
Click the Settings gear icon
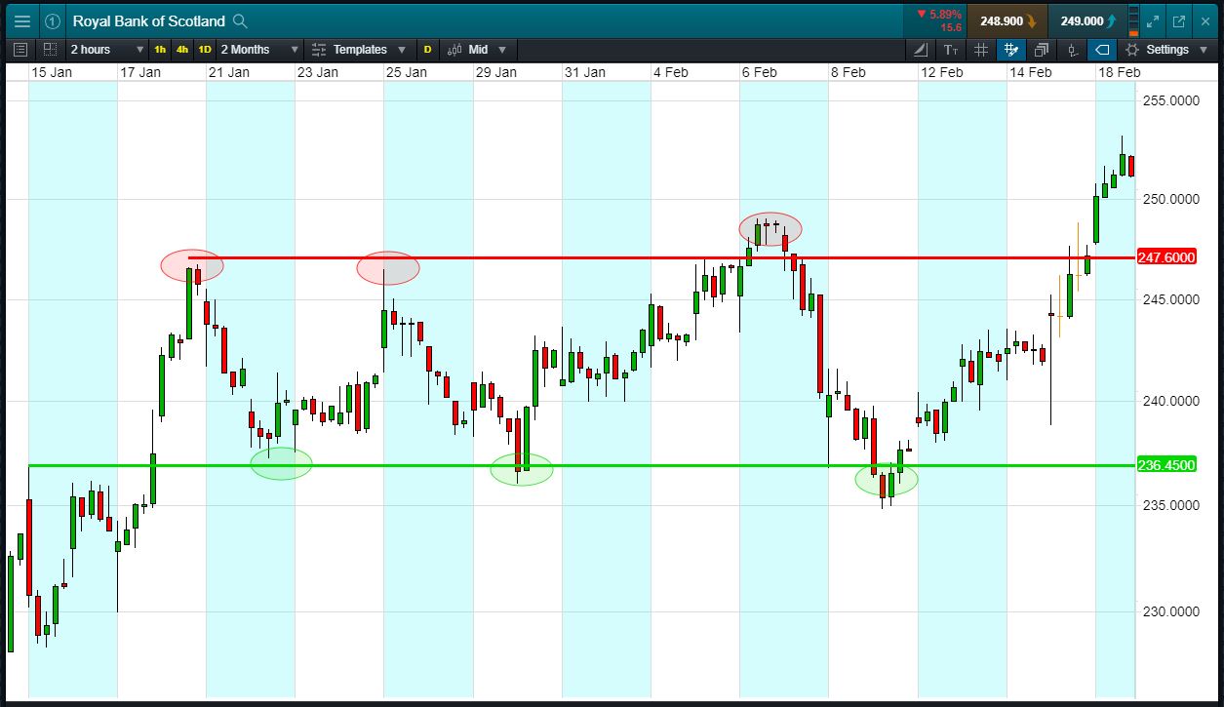(x=1132, y=50)
